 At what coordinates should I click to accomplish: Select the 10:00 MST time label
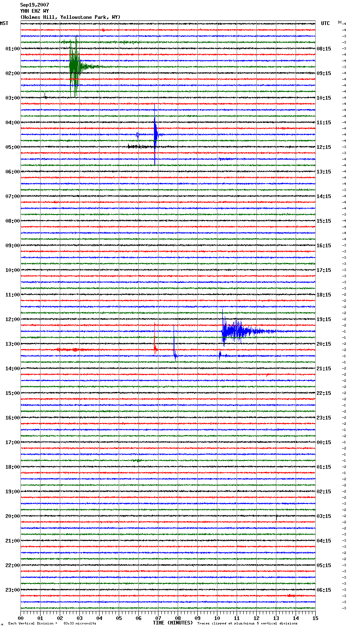(13, 270)
